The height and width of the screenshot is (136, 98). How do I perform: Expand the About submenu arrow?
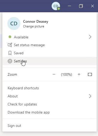click(x=90, y=96)
